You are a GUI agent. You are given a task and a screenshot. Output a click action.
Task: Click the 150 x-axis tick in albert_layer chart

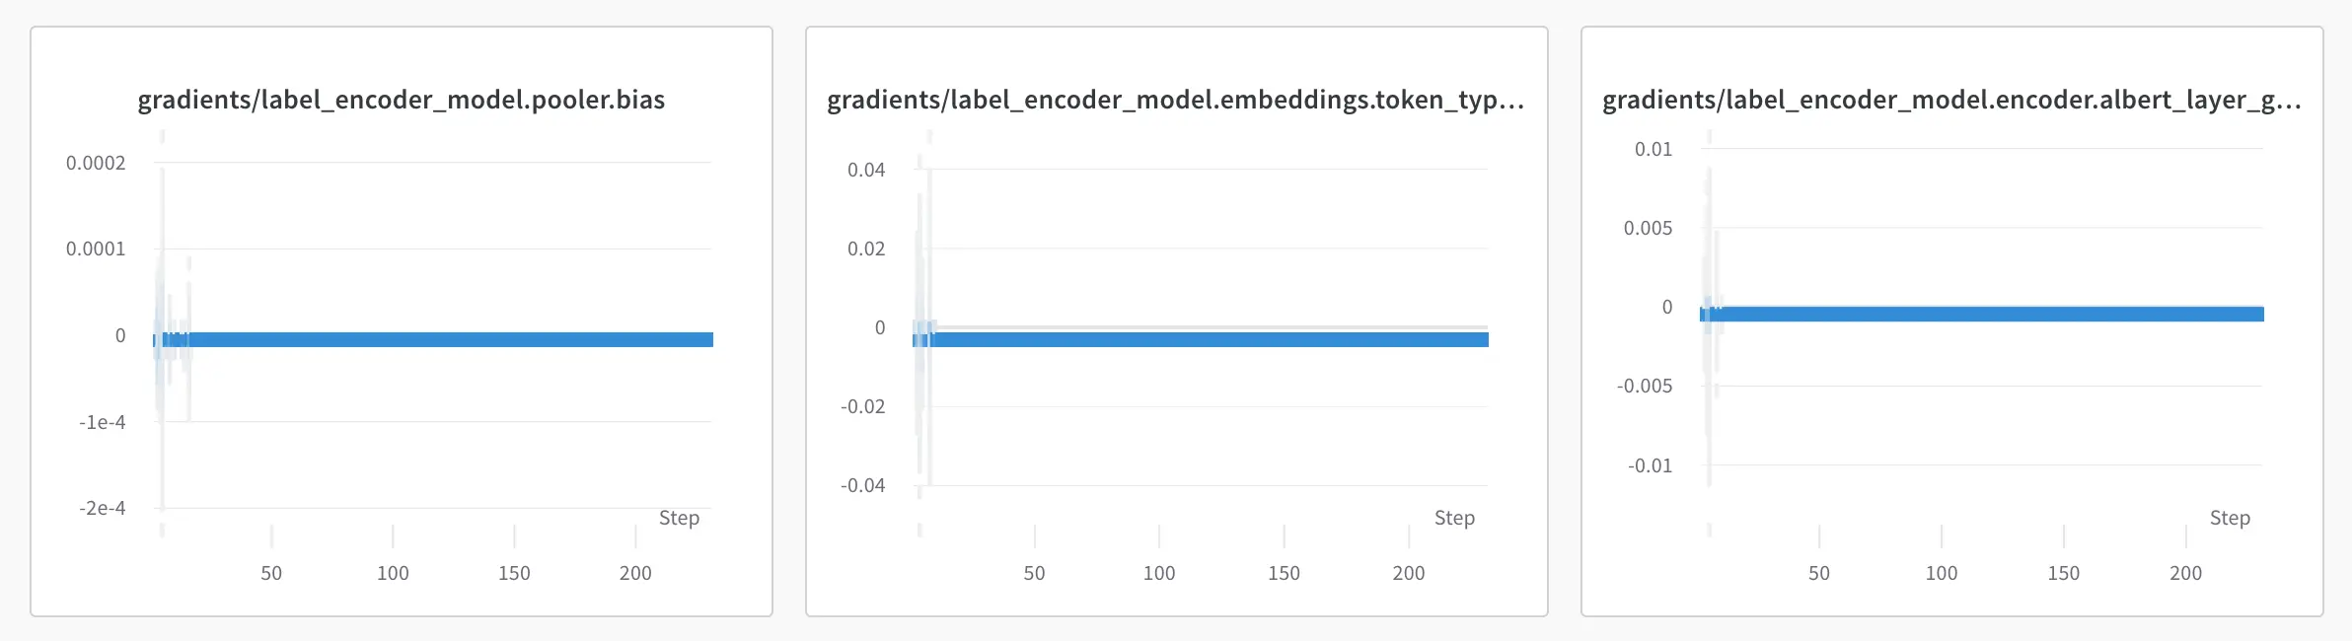tap(2063, 573)
